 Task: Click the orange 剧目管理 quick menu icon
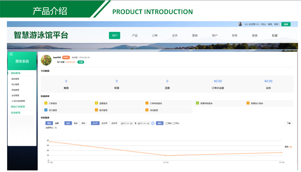click(96, 110)
